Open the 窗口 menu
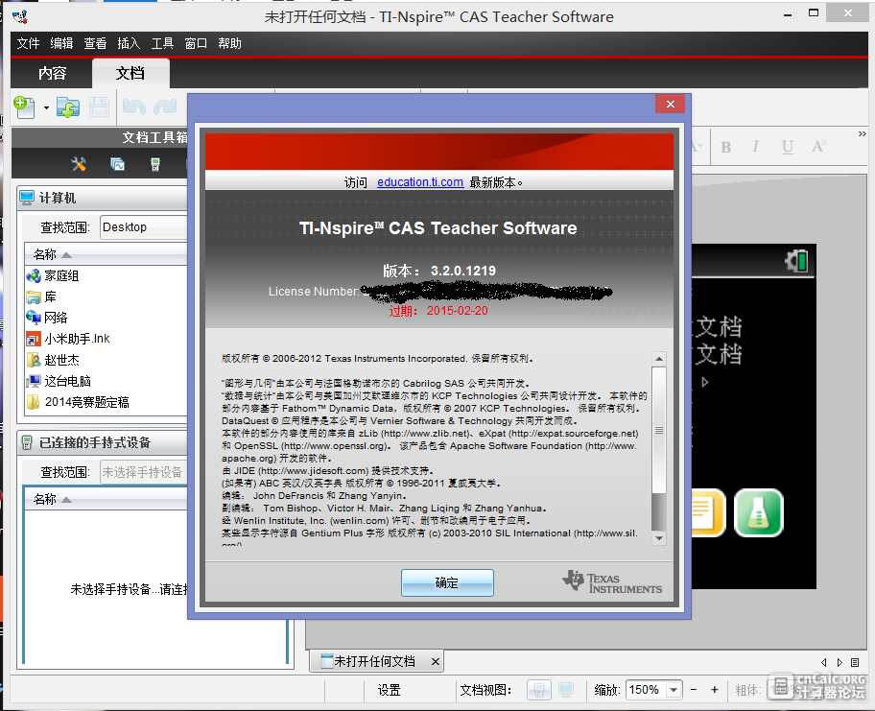875x711 pixels. (196, 43)
